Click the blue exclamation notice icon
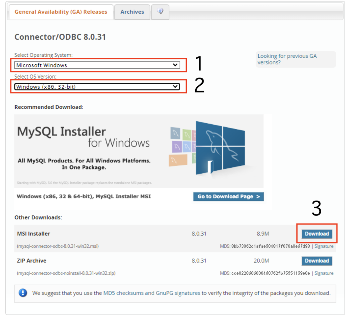 (x=23, y=293)
